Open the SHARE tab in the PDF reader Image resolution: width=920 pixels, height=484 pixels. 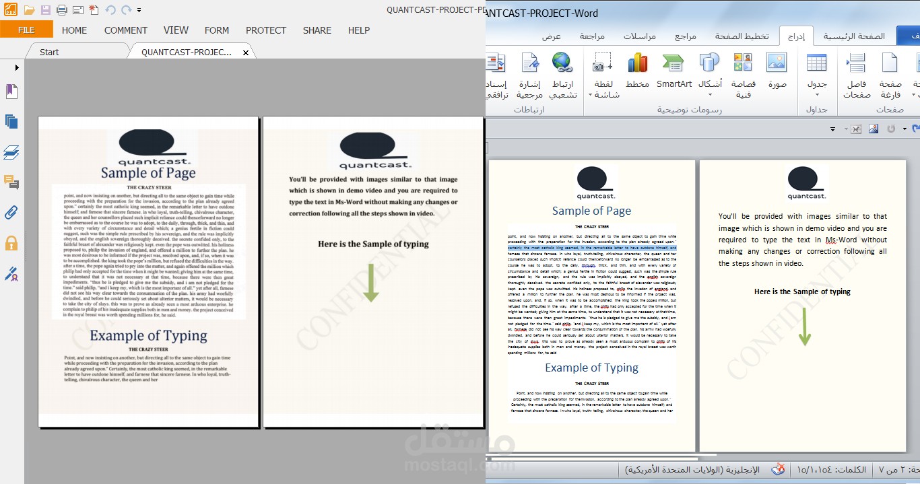317,30
